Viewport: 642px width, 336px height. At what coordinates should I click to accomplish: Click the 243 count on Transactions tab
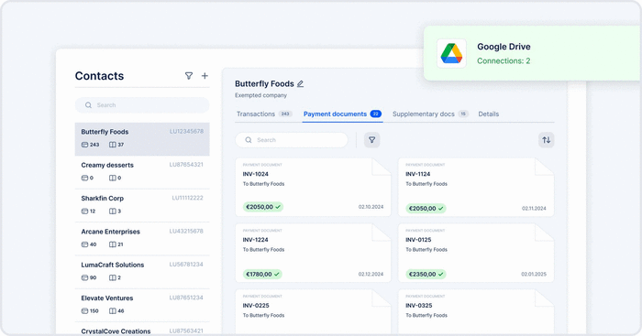(285, 114)
